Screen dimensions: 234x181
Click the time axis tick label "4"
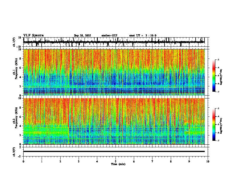(97, 161)
